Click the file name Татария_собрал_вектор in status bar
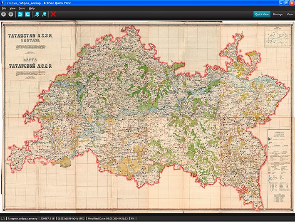This screenshot has width=295, height=222. [22, 218]
